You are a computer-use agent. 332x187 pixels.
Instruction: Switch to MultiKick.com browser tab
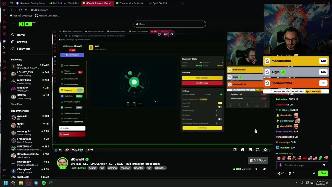(64, 3)
